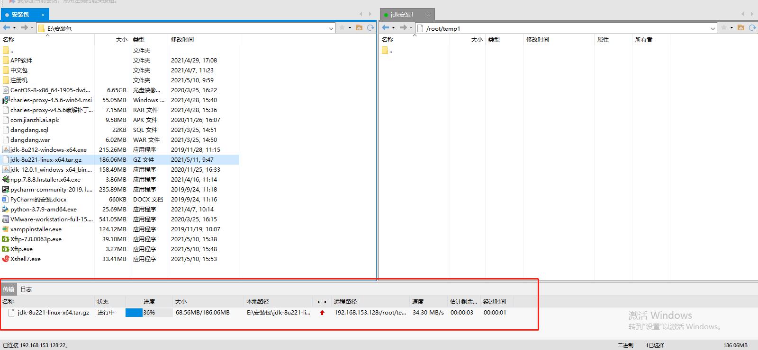
Task: Open back history dropdown in local pane
Action: pos(14,28)
